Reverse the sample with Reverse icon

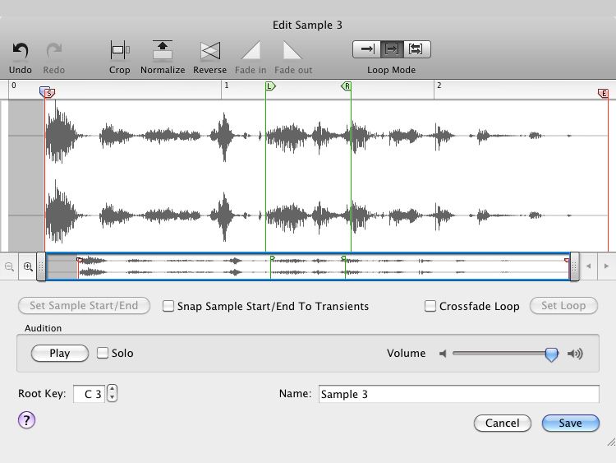pos(210,50)
